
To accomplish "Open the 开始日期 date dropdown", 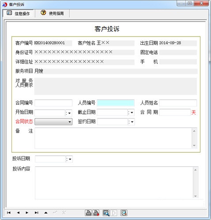I will pos(68,113).
